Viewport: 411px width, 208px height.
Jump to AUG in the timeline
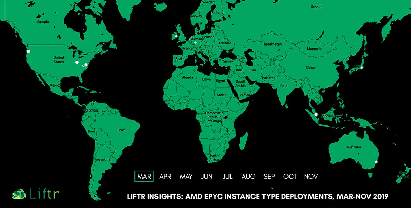pyautogui.click(x=248, y=177)
